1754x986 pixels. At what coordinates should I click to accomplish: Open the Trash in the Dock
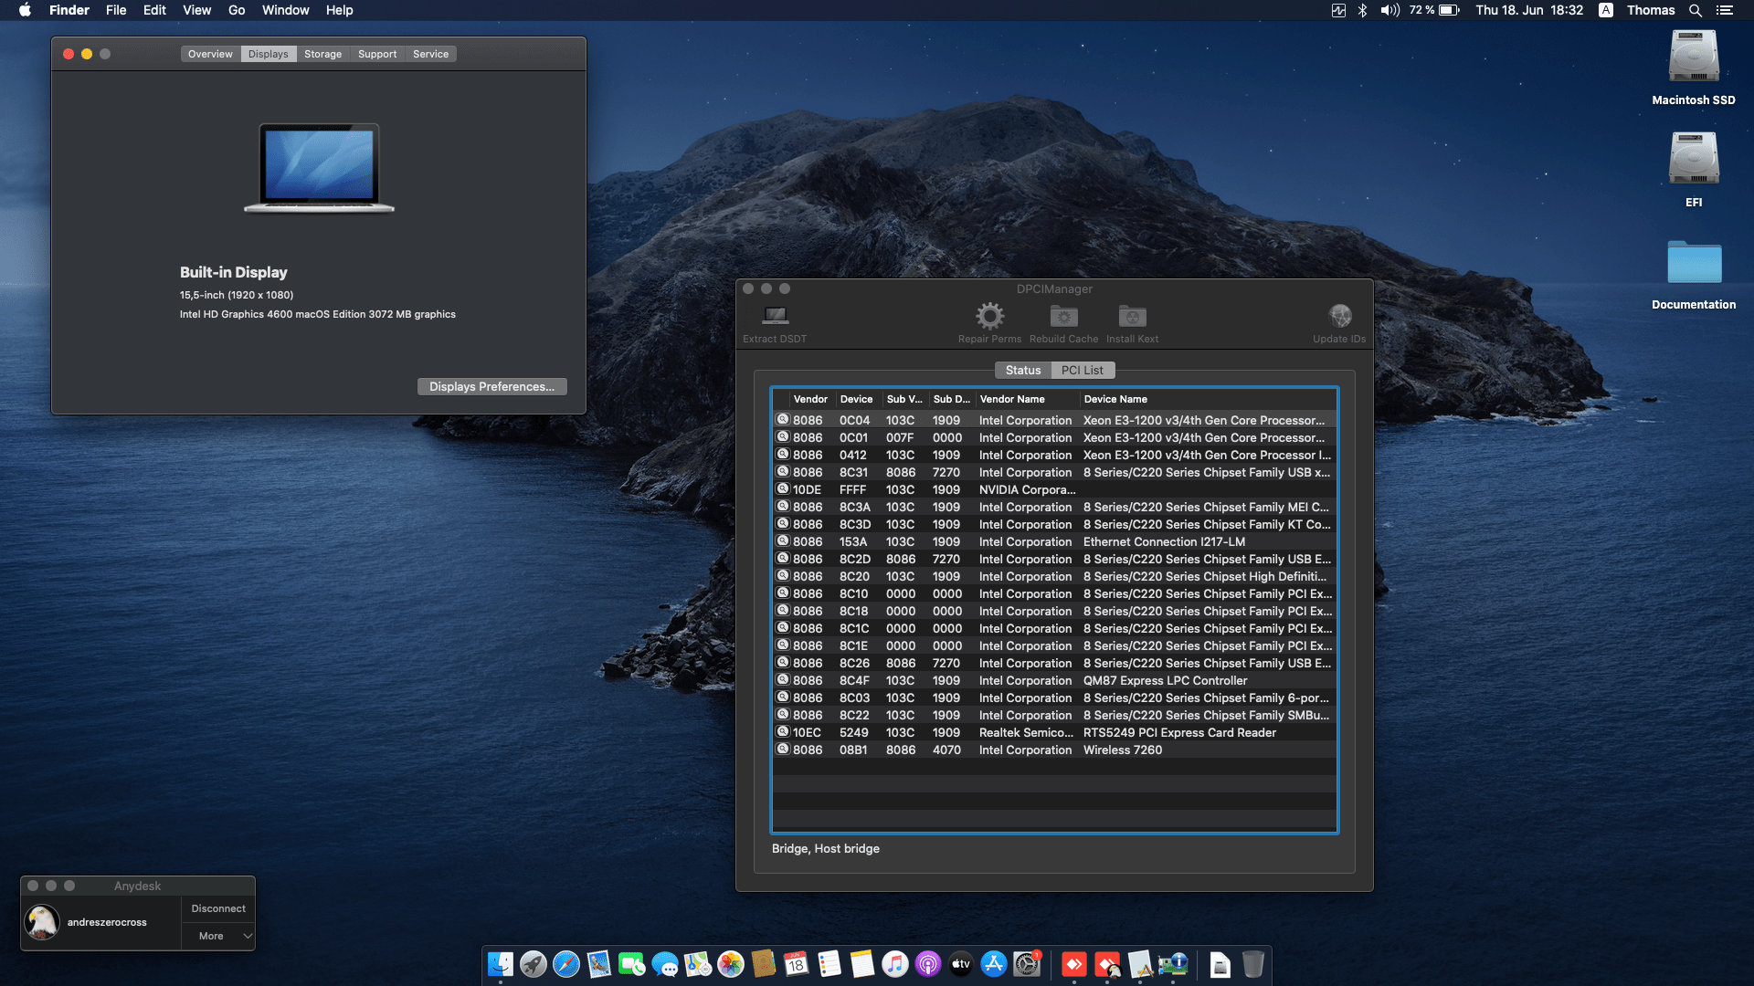pos(1253,964)
